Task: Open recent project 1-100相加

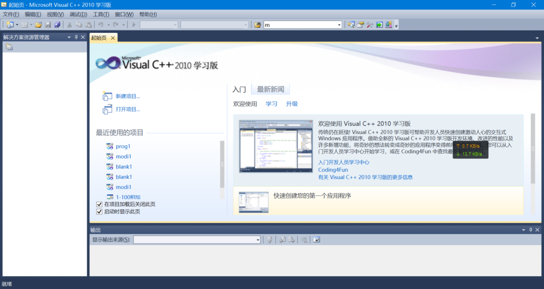Action: click(128, 197)
